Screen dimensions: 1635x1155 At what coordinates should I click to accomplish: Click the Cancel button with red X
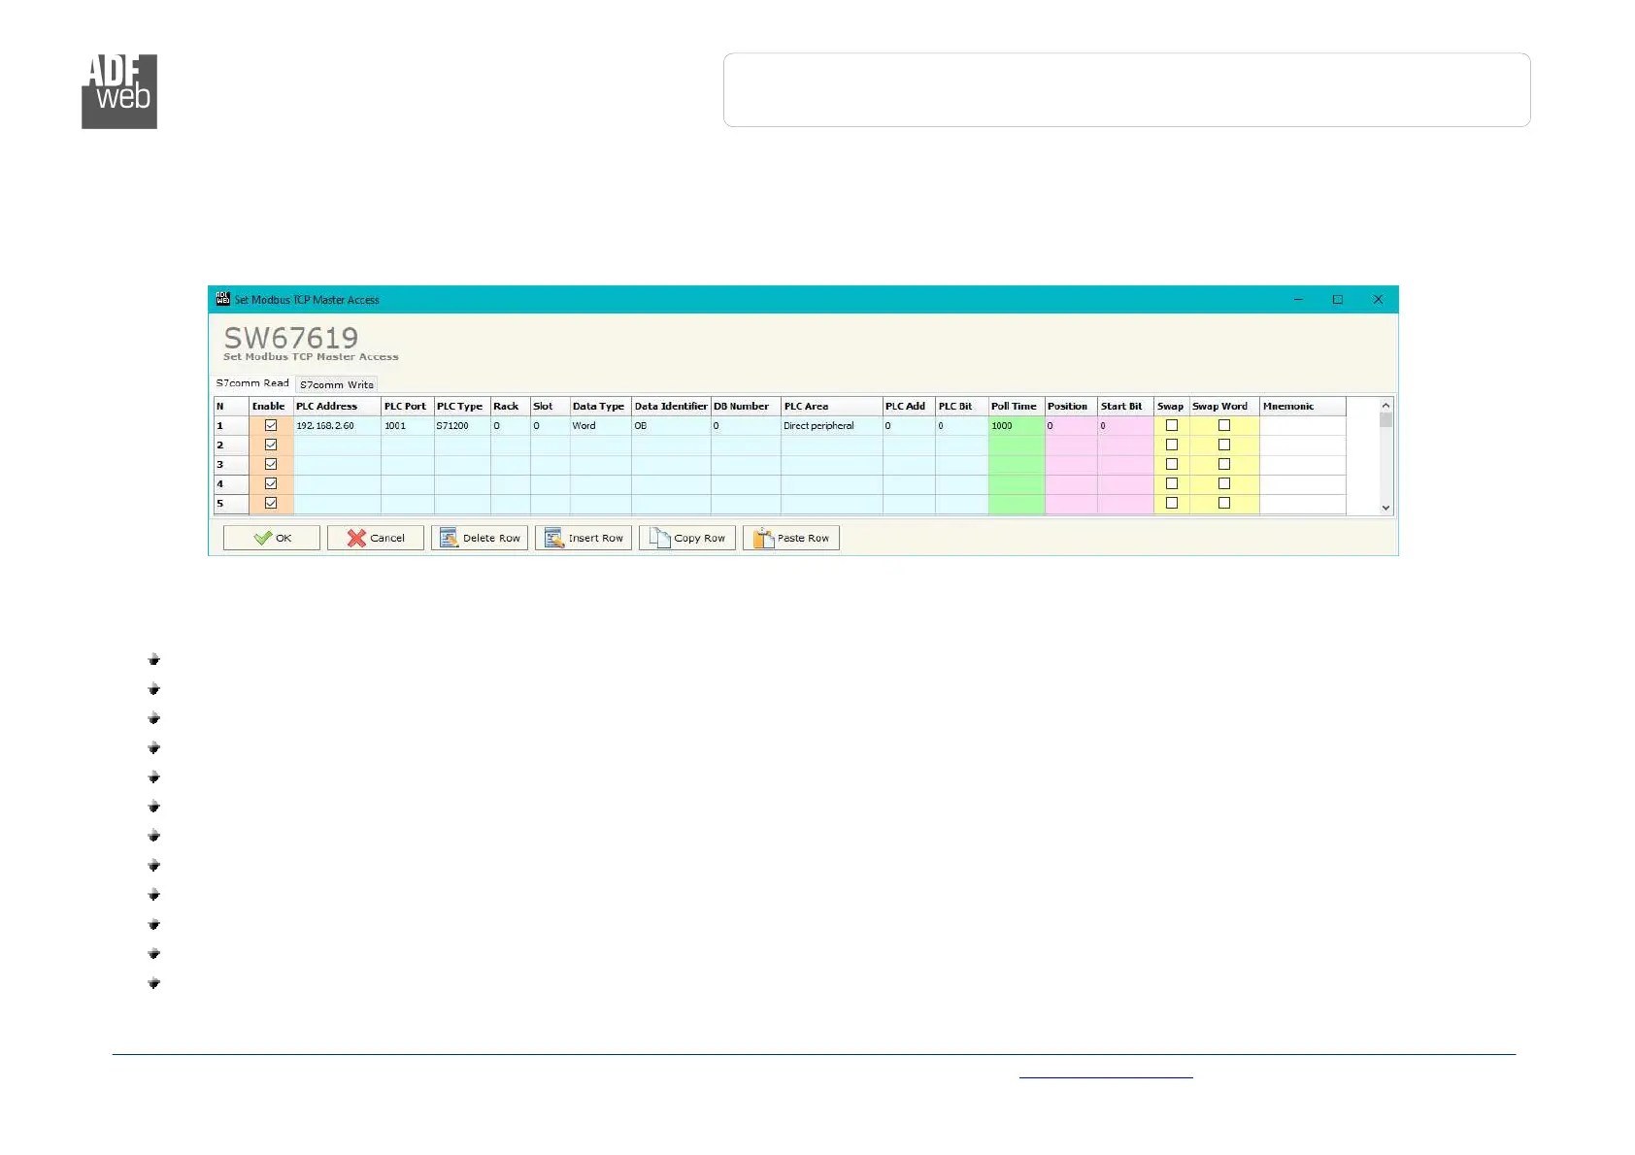(x=376, y=538)
